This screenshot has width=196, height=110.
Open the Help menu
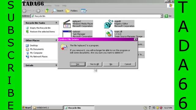[64, 5]
